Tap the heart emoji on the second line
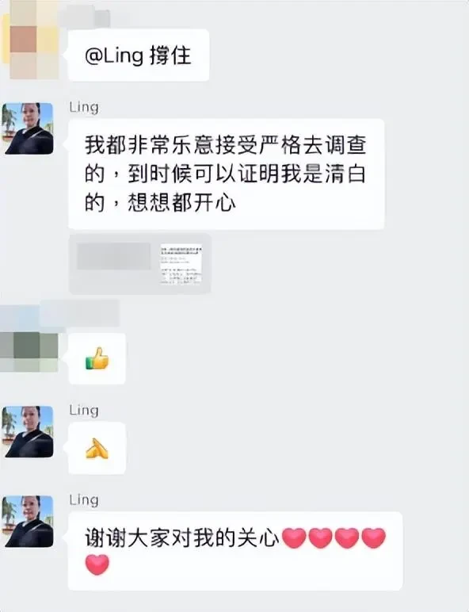The height and width of the screenshot is (612, 469). (97, 565)
